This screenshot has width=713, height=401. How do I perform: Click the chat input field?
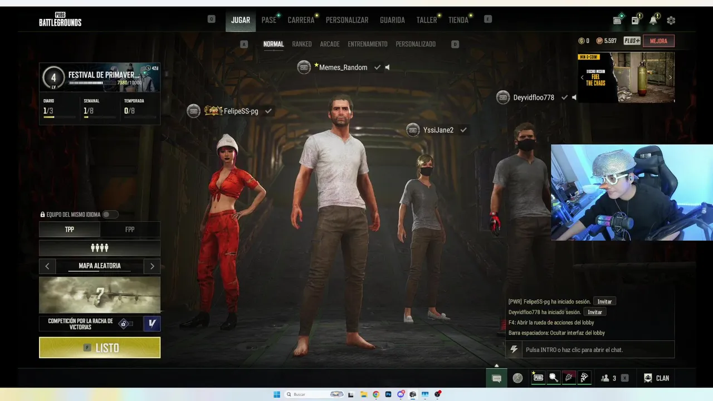click(598, 350)
